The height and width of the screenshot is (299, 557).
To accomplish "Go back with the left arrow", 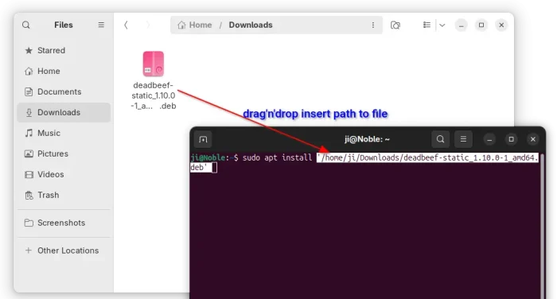I will (x=126, y=25).
